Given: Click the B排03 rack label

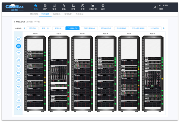Looking at the screenshot, I should point(82,34).
